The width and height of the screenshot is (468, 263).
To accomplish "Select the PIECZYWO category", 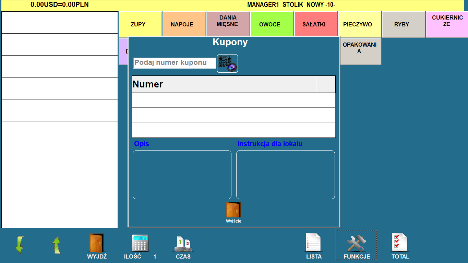I will click(x=360, y=24).
